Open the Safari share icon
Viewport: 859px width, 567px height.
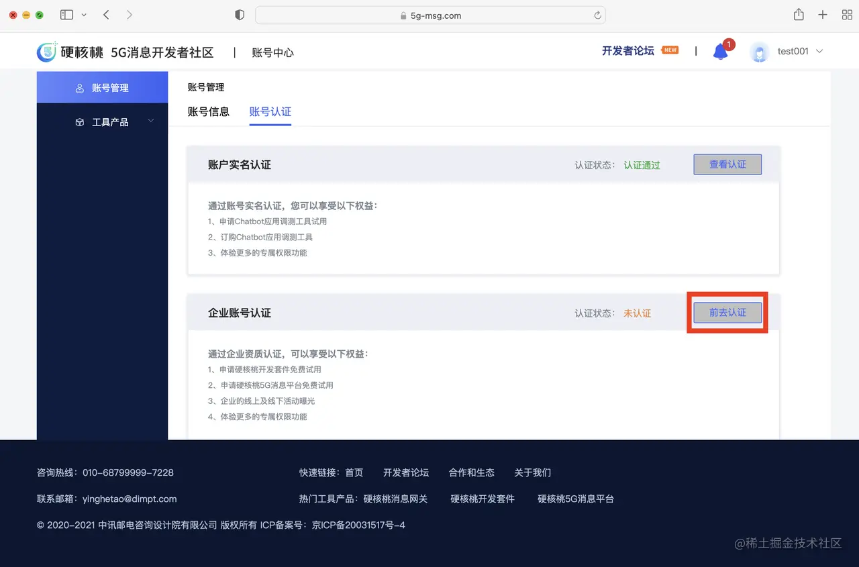point(799,14)
